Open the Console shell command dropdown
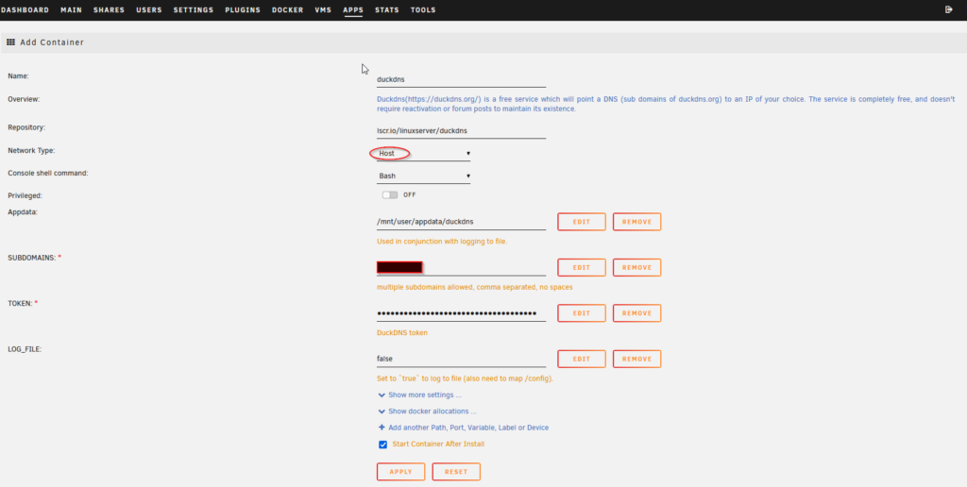This screenshot has width=967, height=487. click(423, 176)
